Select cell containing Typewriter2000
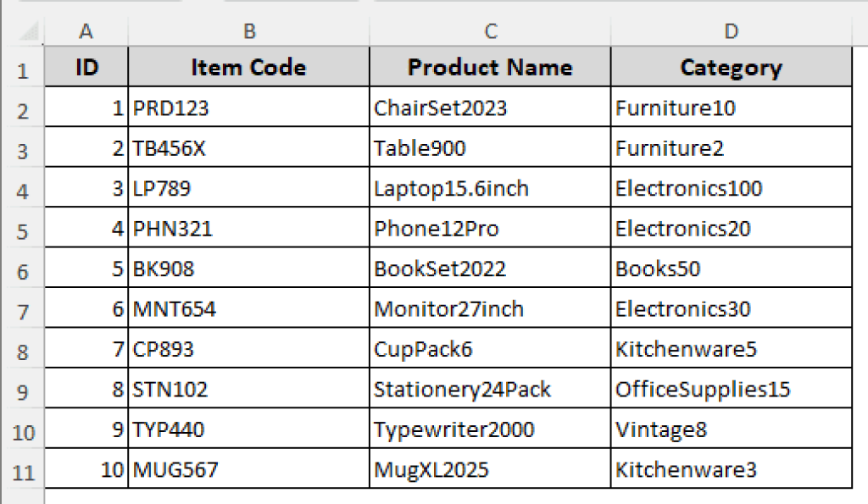Screen dimensions: 868x504 point(490,429)
